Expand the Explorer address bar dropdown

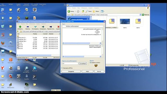[x=140, y=15]
